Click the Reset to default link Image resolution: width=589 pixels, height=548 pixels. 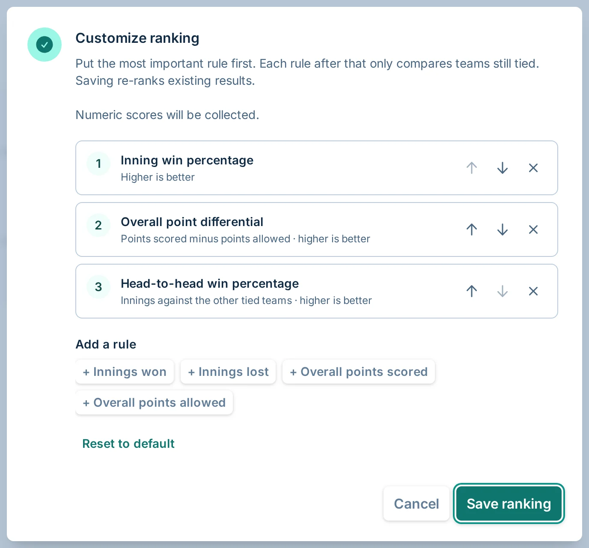(x=128, y=444)
